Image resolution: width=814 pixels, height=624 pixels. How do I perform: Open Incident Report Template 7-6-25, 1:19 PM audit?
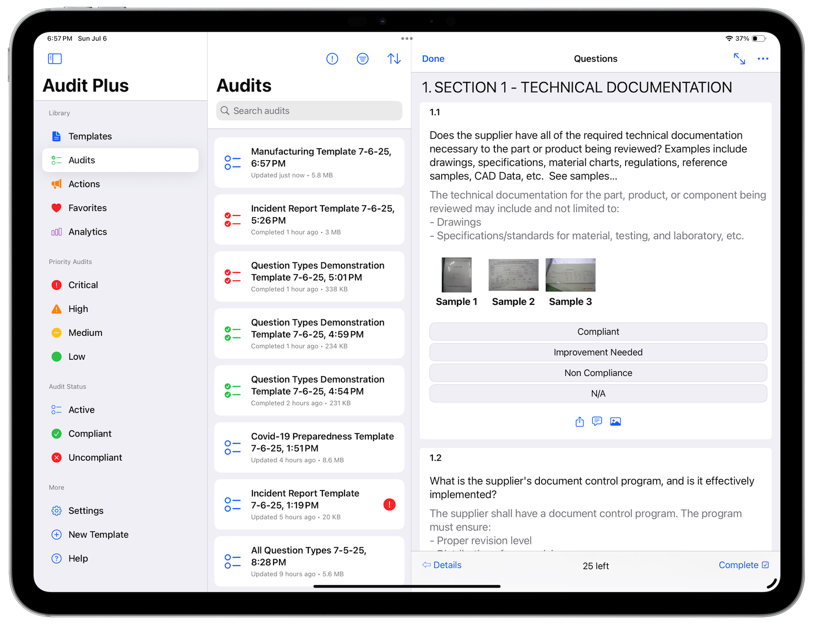click(309, 505)
